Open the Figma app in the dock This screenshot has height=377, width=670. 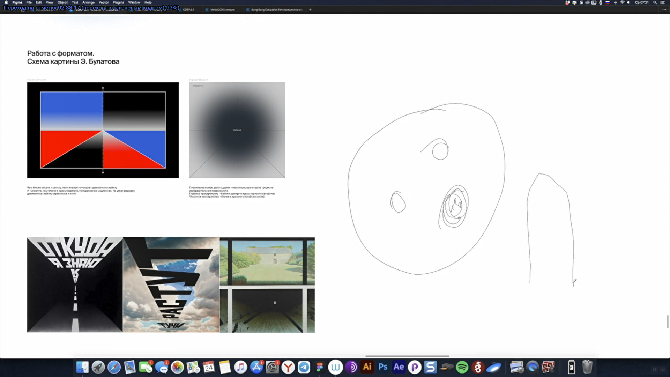[x=320, y=367]
